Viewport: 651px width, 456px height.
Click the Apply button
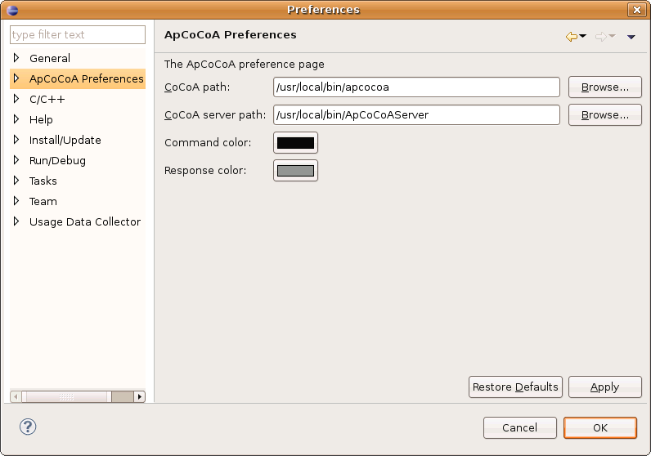pos(605,387)
